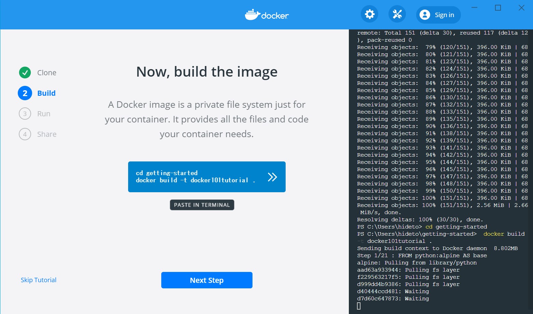Click the terminal line "Step 1/21 : FROM python:alpine AS base"

tap(422, 256)
